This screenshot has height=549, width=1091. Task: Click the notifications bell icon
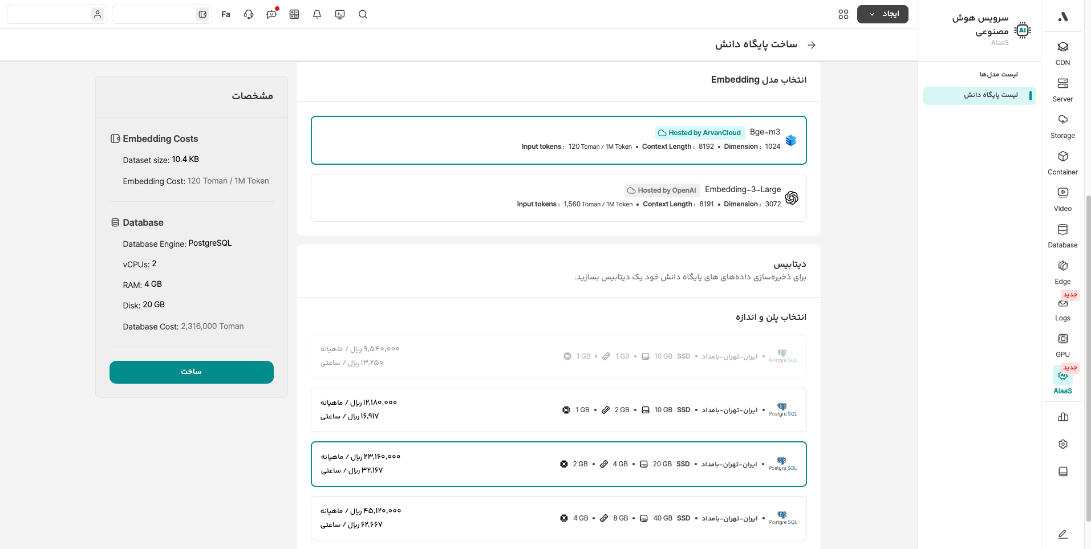(317, 14)
